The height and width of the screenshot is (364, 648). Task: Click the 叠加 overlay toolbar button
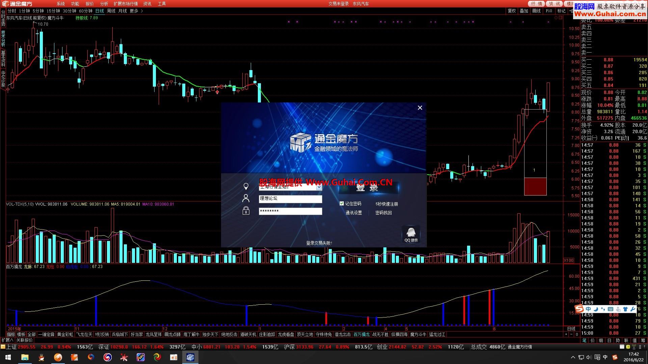tap(524, 11)
